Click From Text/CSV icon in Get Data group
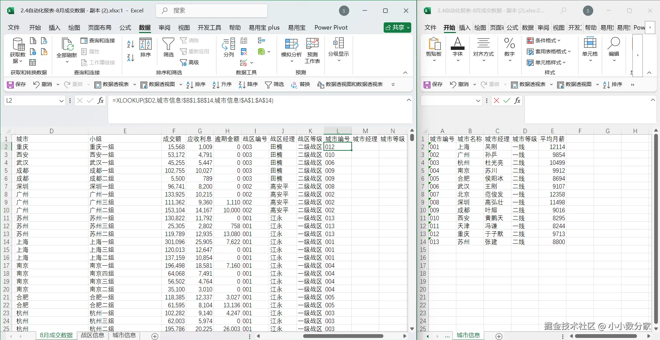 coord(33,41)
